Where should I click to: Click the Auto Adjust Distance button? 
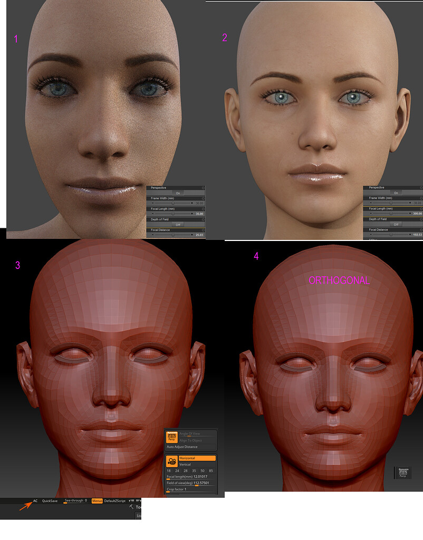182,447
